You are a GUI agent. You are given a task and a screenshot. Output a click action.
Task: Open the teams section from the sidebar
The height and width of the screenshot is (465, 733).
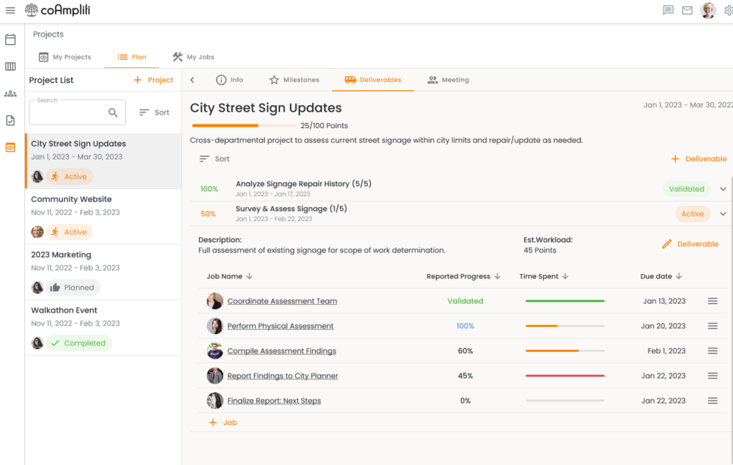tap(10, 93)
